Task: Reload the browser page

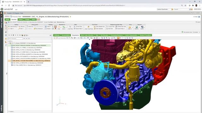Action: click(x=9, y=6)
